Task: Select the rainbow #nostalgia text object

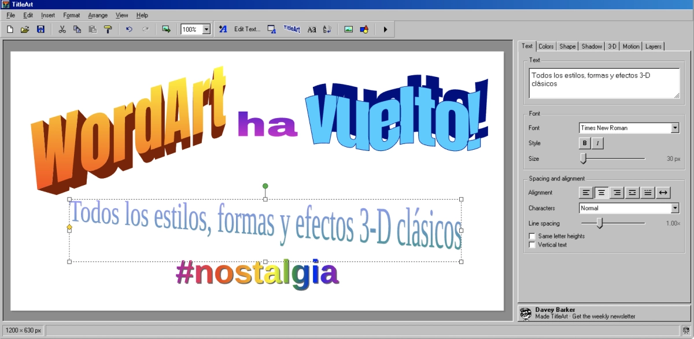Action: 257,274
